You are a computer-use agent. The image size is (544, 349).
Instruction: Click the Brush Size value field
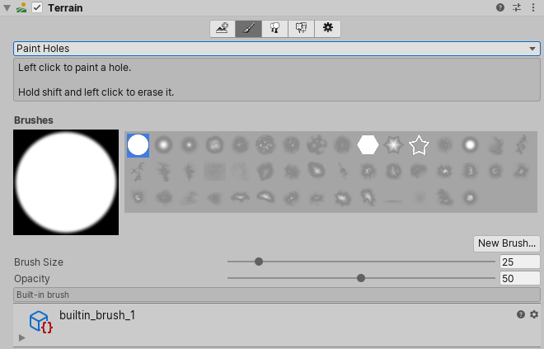click(519, 262)
